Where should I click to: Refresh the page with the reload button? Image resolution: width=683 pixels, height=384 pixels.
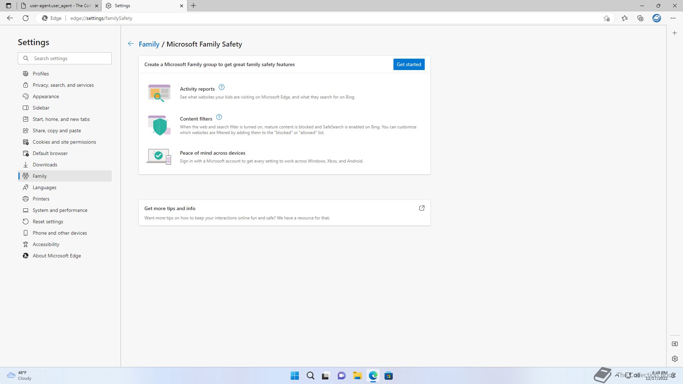26,18
